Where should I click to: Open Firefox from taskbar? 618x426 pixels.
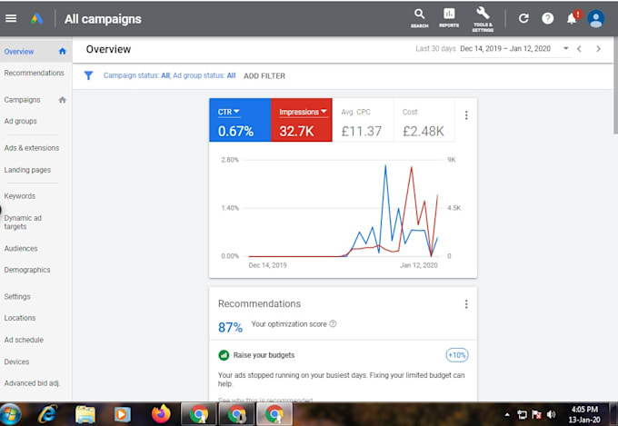pos(161,414)
